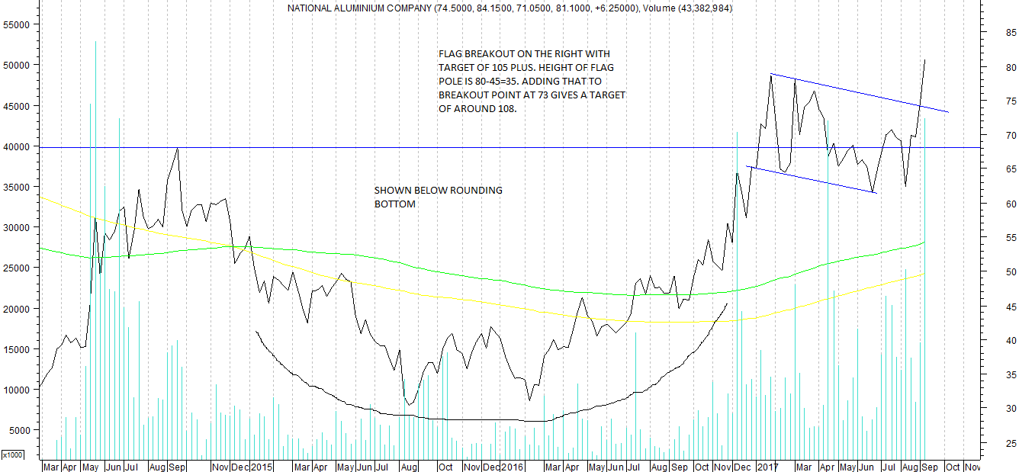Select the horizontal black resistance line

509,147
